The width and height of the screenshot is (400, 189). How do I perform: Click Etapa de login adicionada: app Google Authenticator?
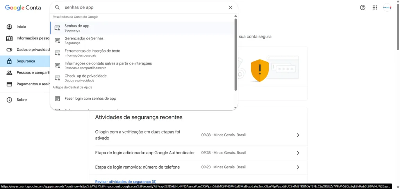pyautogui.click(x=145, y=153)
